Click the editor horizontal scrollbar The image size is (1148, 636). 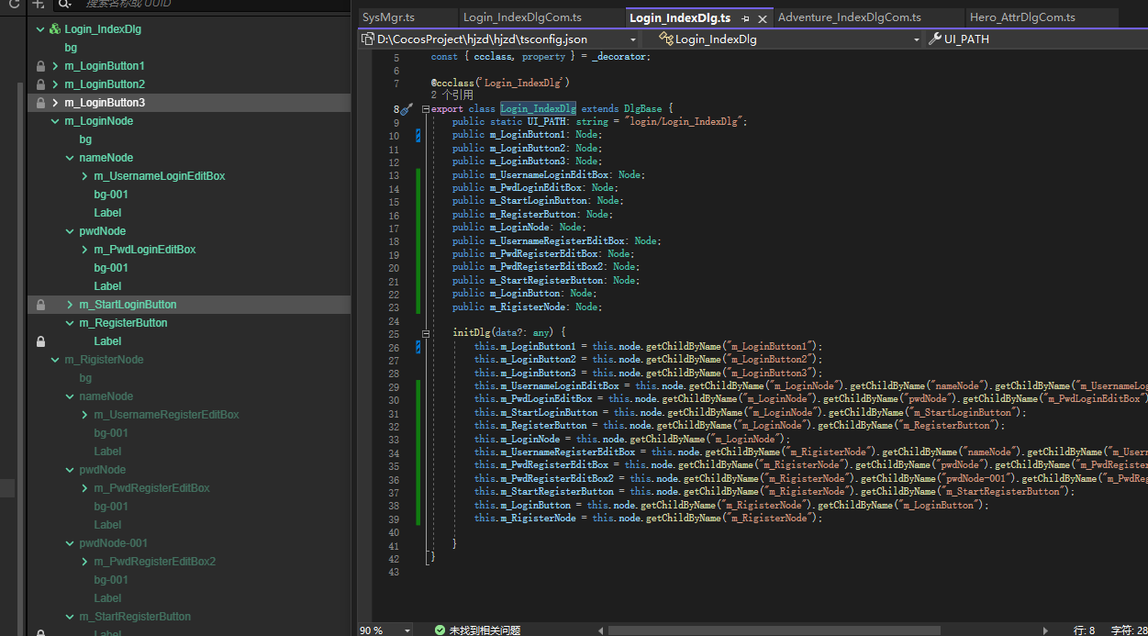774,630
